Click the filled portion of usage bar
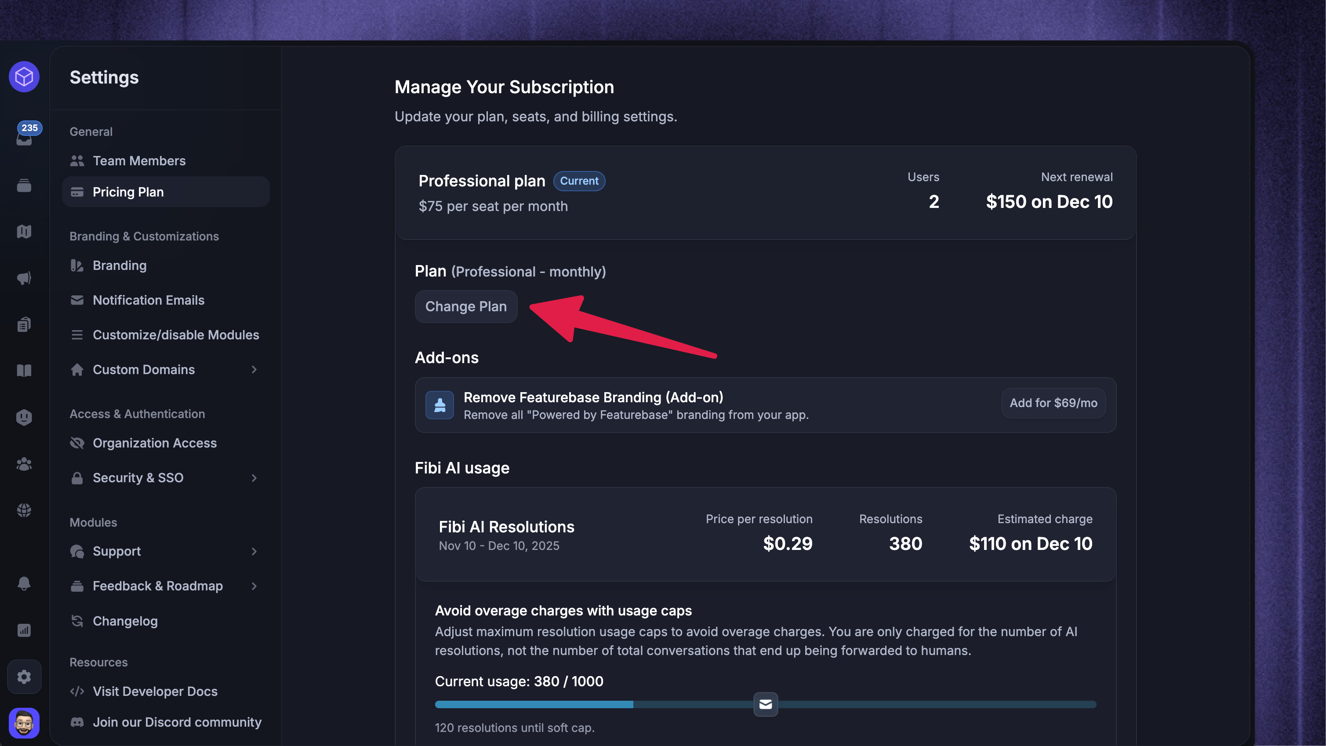The image size is (1326, 746). coord(534,704)
